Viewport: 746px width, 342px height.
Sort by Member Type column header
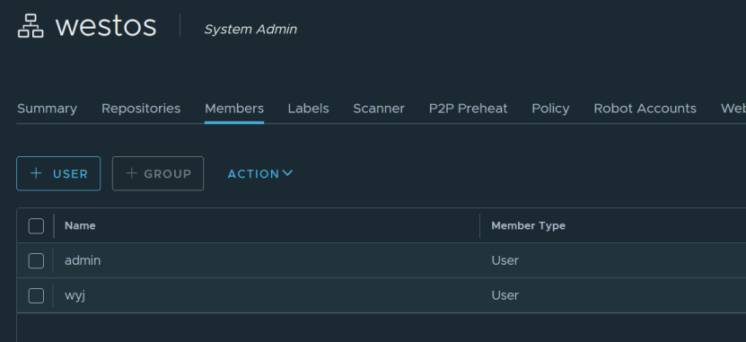(528, 225)
